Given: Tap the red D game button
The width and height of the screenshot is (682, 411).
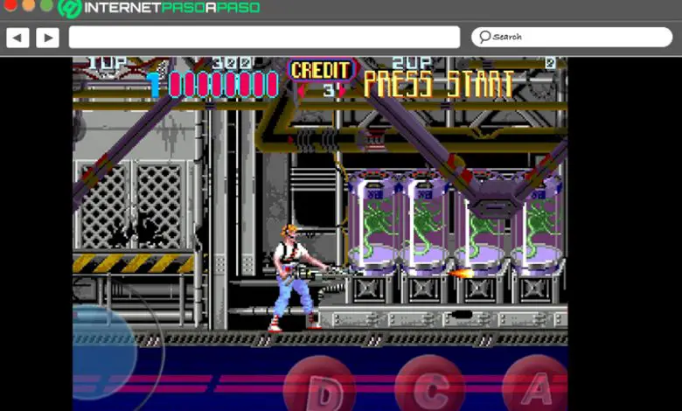Looking at the screenshot, I should [320, 385].
